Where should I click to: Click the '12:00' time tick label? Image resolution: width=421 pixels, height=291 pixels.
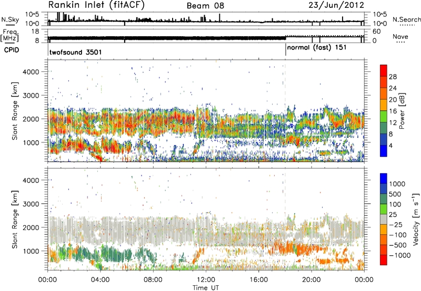tap(206, 280)
